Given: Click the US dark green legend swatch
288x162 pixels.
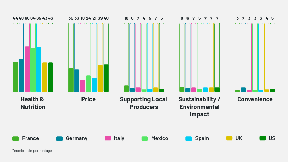Looking at the screenshot, I should tap(262, 138).
